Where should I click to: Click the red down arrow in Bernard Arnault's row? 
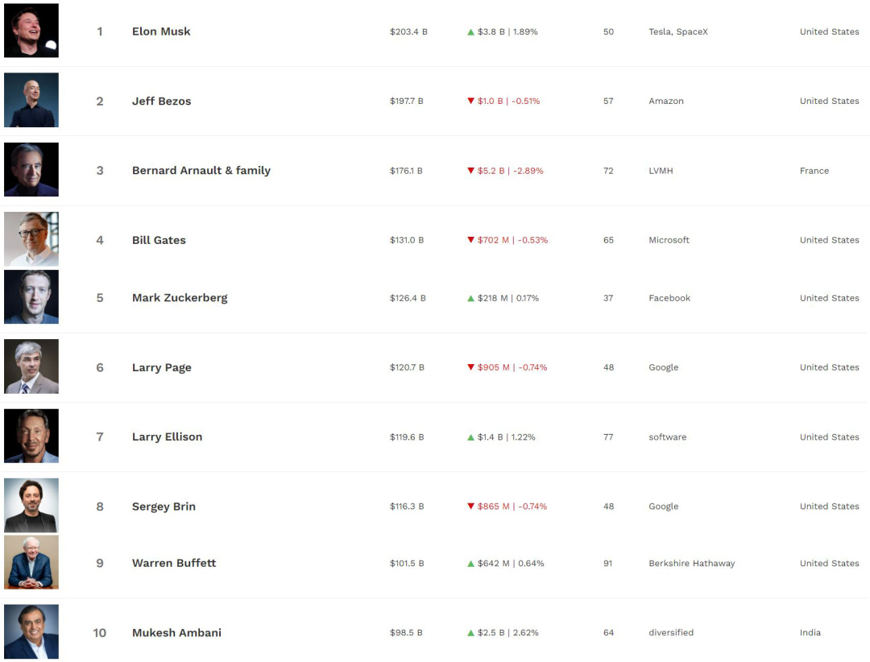[470, 171]
